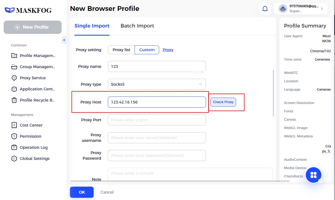Select the Custom proxy setting option
Image resolution: width=335 pixels, height=200 pixels.
(x=147, y=50)
